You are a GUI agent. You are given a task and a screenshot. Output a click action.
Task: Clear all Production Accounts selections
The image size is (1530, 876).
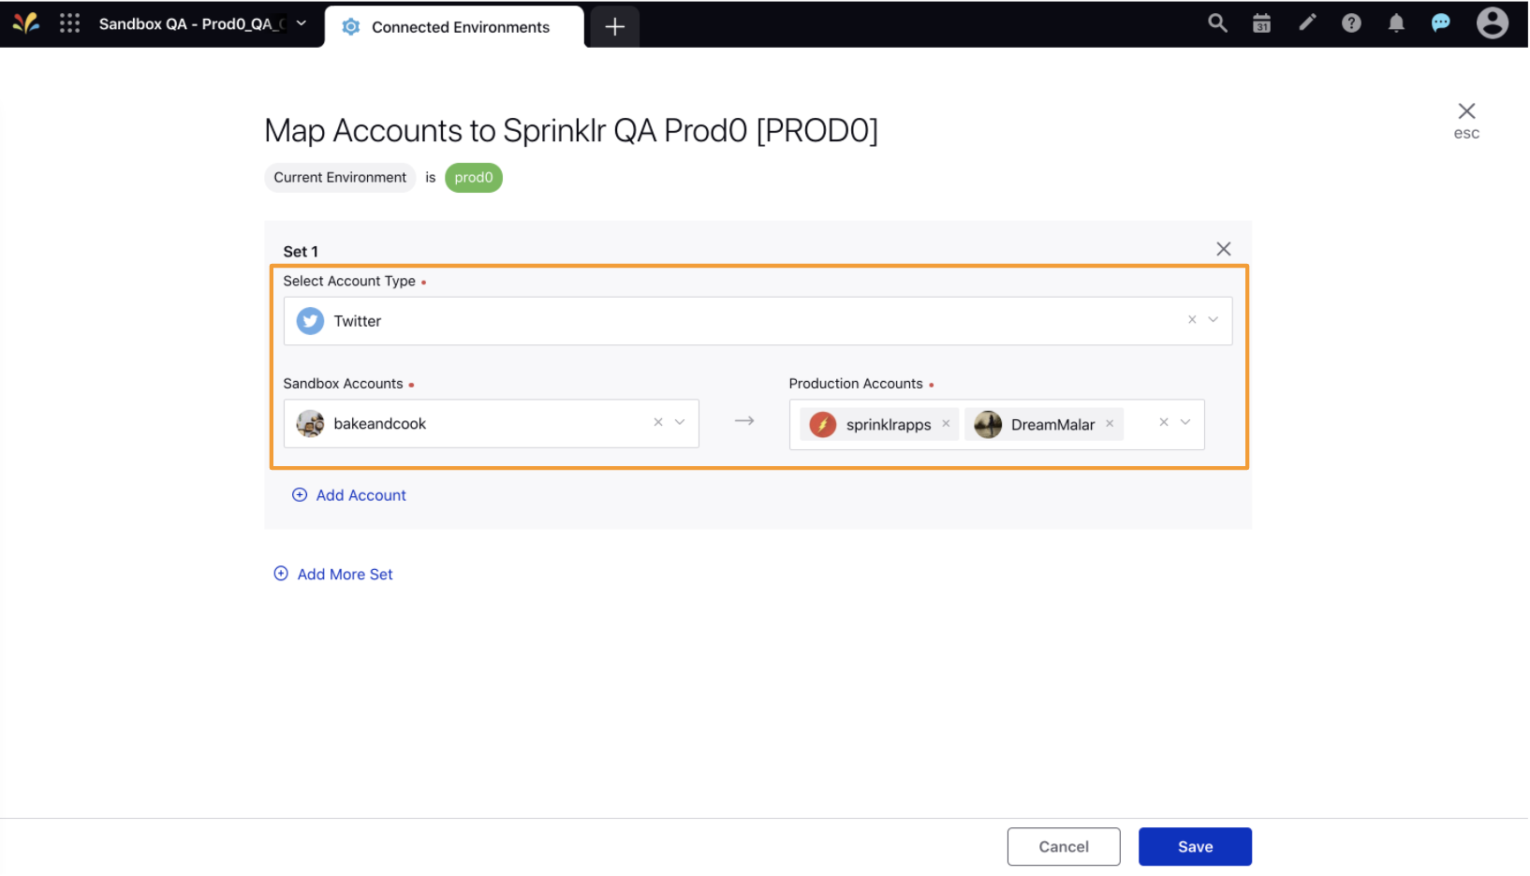tap(1164, 422)
